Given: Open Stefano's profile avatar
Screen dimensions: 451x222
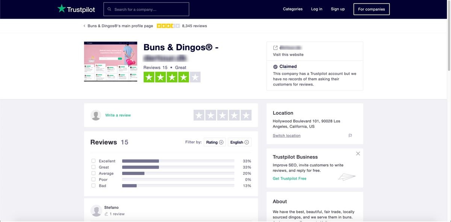Looking at the screenshot, I should (x=96, y=211).
